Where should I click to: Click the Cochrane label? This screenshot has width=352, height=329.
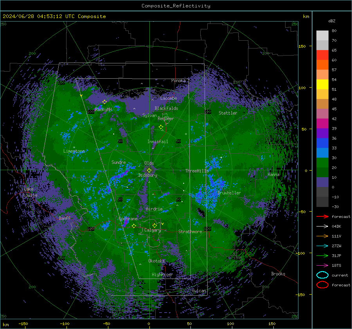click(128, 219)
